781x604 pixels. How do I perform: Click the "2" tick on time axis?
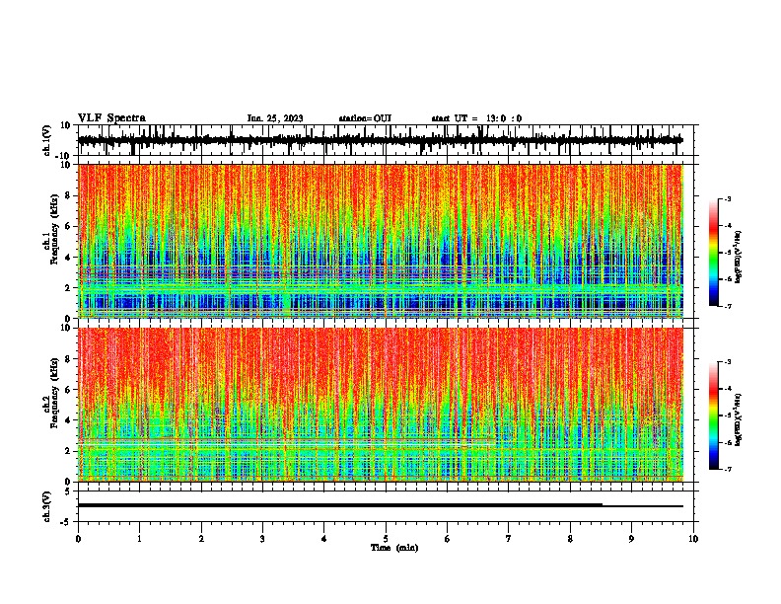tap(201, 539)
